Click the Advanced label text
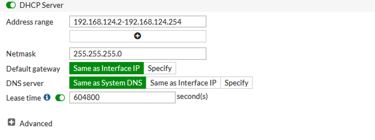 (36, 124)
